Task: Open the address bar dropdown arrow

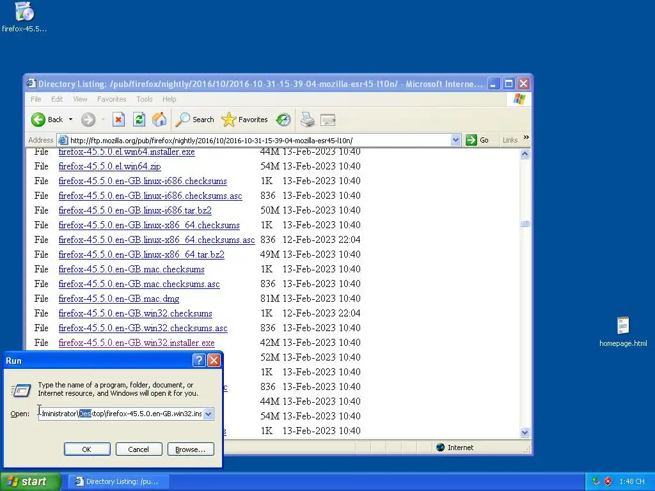Action: [455, 140]
